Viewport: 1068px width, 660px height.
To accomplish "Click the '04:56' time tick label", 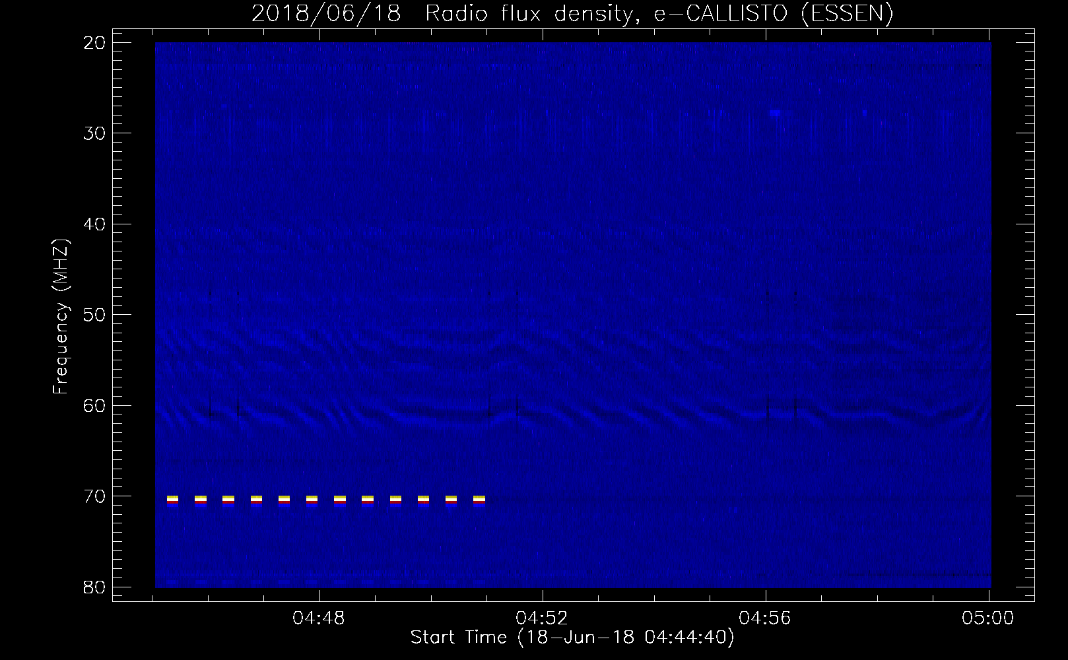I will click(x=765, y=618).
